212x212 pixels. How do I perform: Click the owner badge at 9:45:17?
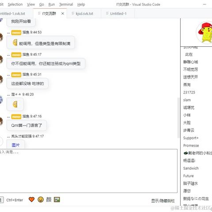tap(16, 55)
